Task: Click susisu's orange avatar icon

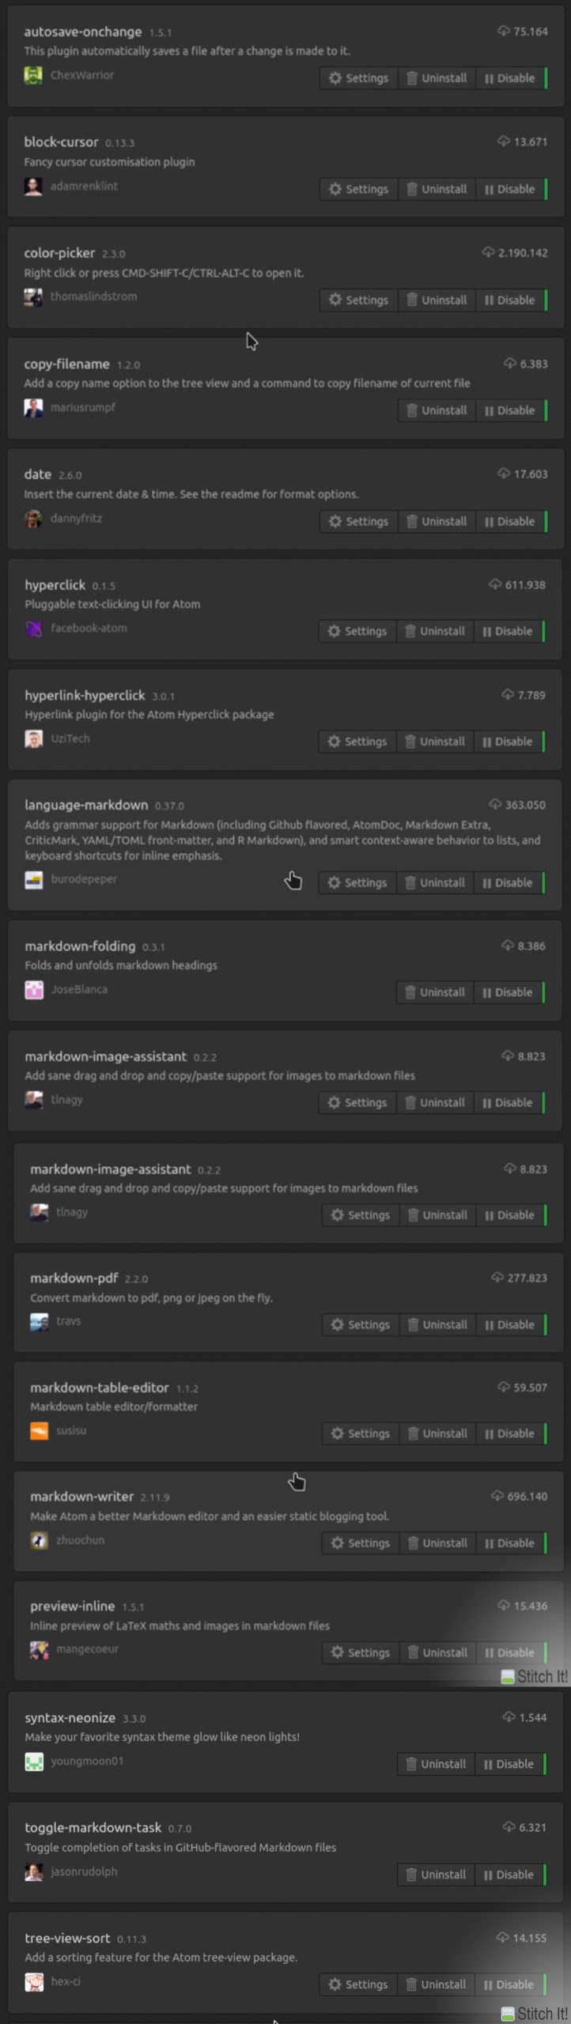Action: coord(39,1431)
